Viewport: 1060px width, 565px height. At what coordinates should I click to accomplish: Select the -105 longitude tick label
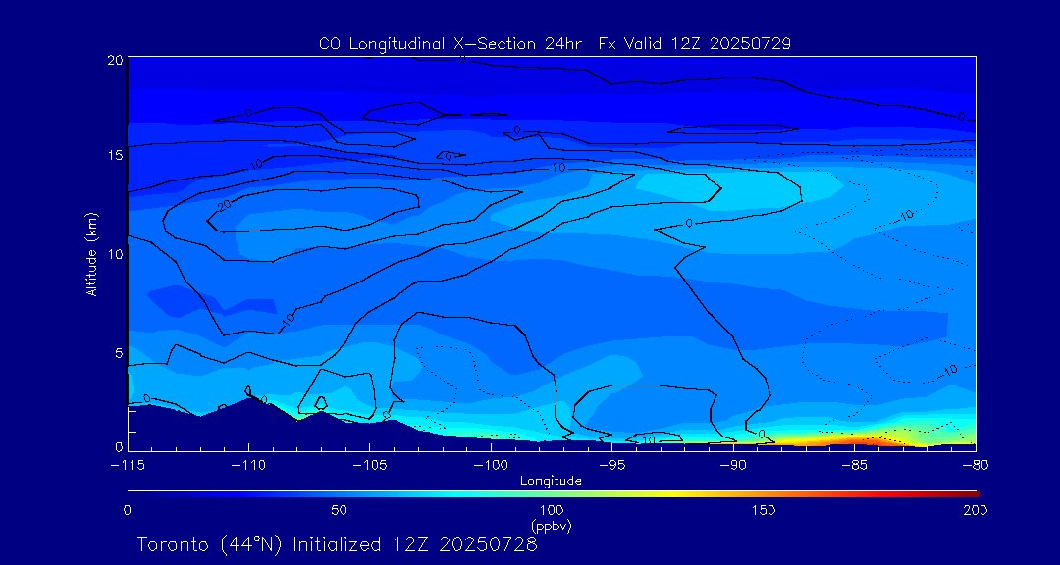tap(370, 466)
